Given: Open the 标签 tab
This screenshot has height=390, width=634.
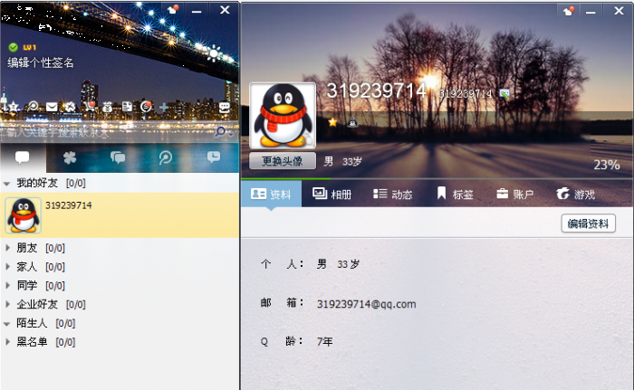Looking at the screenshot, I should coord(455,195).
